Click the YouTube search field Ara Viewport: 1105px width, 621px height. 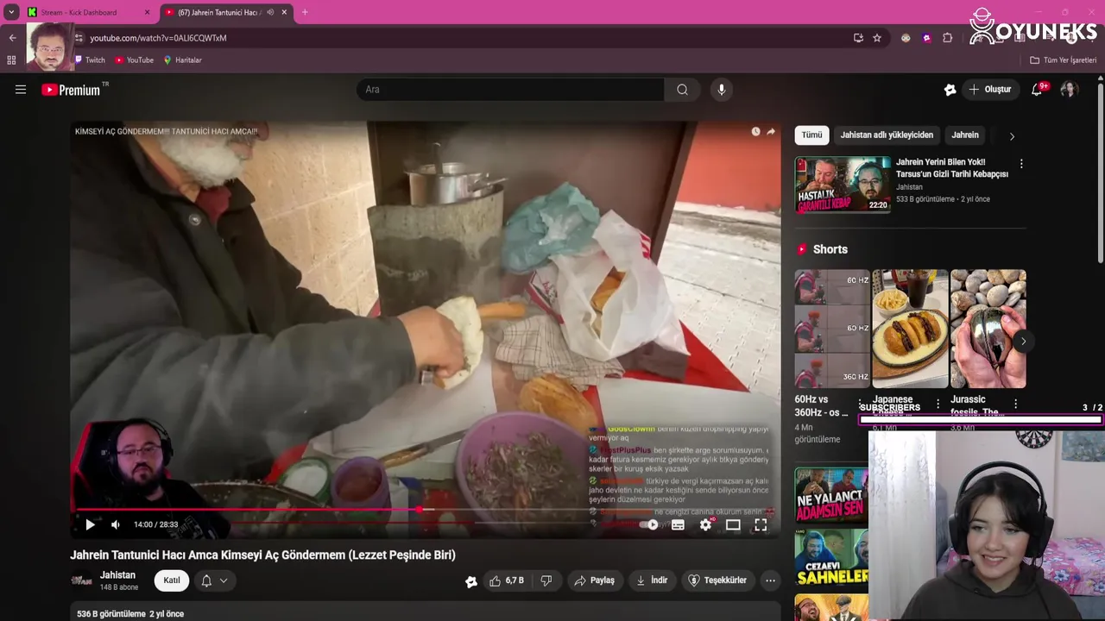click(x=510, y=90)
